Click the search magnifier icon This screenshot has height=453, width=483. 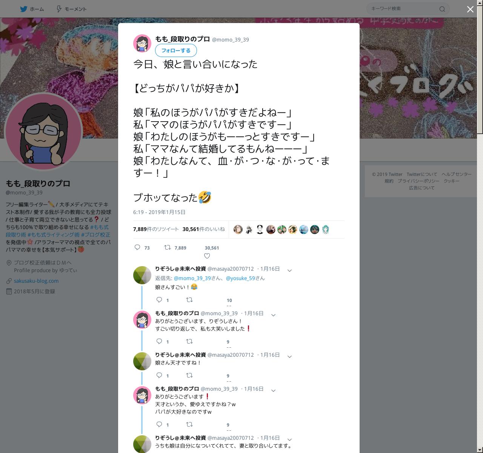point(442,9)
